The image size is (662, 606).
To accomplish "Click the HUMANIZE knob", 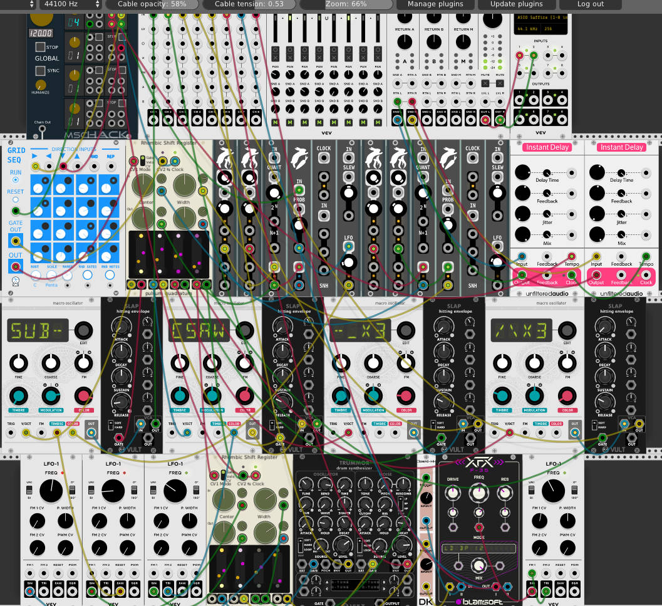I will click(x=41, y=85).
